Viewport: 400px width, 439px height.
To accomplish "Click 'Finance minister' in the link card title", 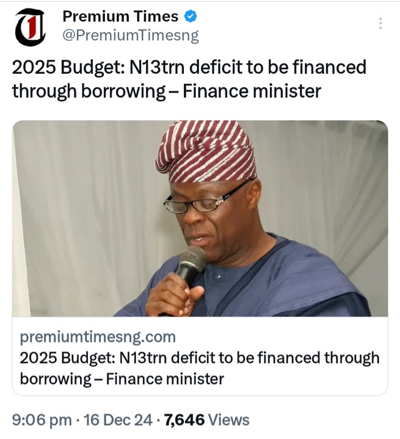I will coord(165,379).
